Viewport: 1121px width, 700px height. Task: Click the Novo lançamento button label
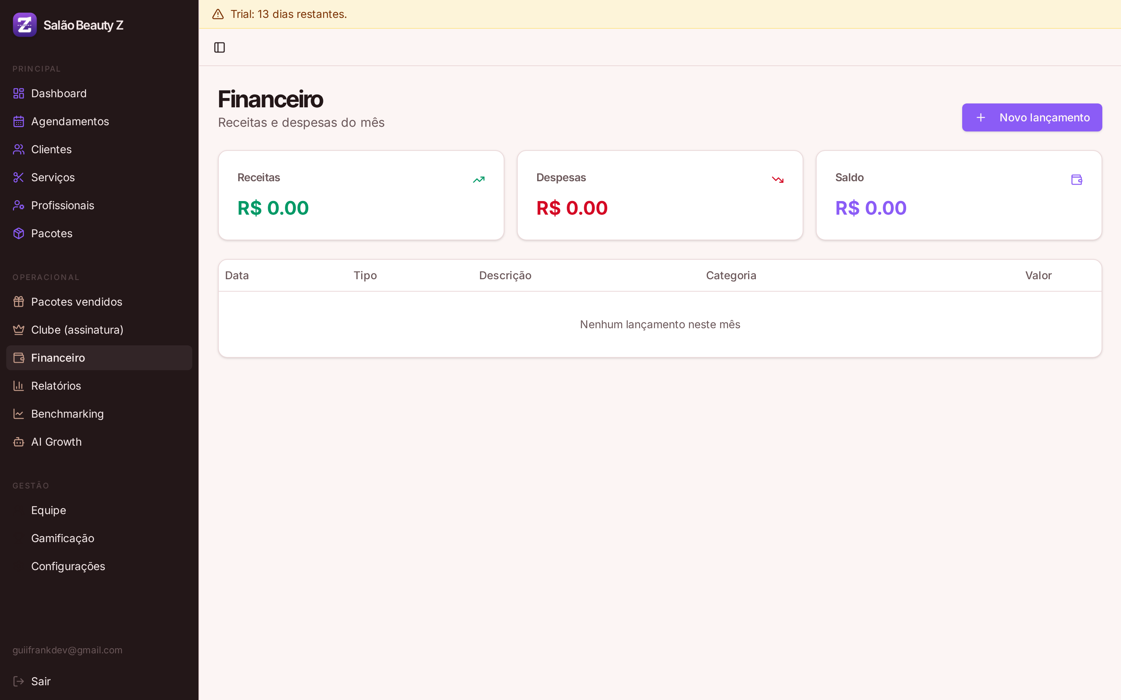tap(1044, 117)
